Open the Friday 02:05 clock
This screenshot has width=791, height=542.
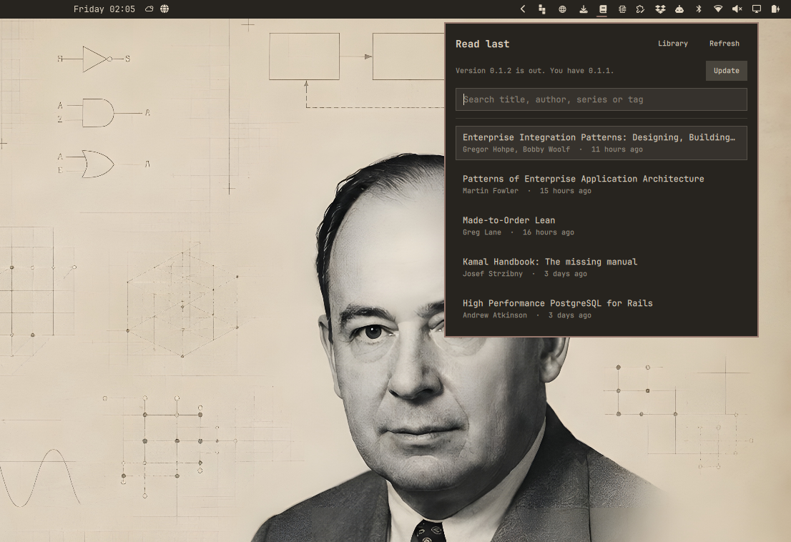point(104,9)
